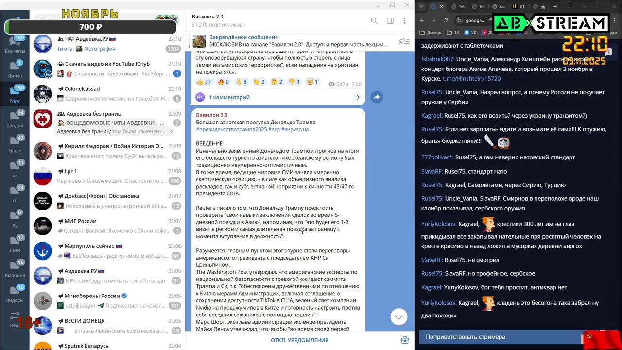
Task: Follow the #атр hashtag
Action: (274, 129)
